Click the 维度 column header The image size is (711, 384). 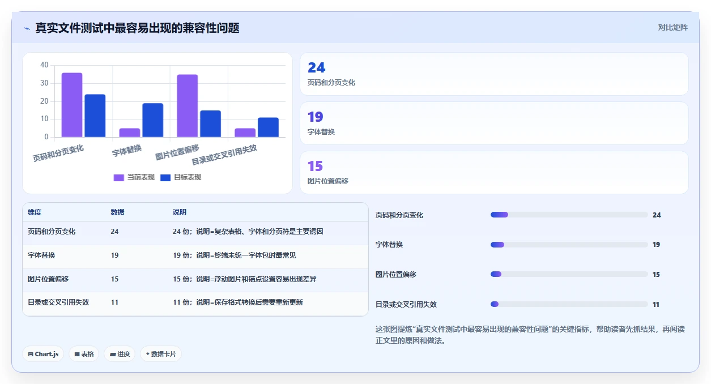[35, 212]
